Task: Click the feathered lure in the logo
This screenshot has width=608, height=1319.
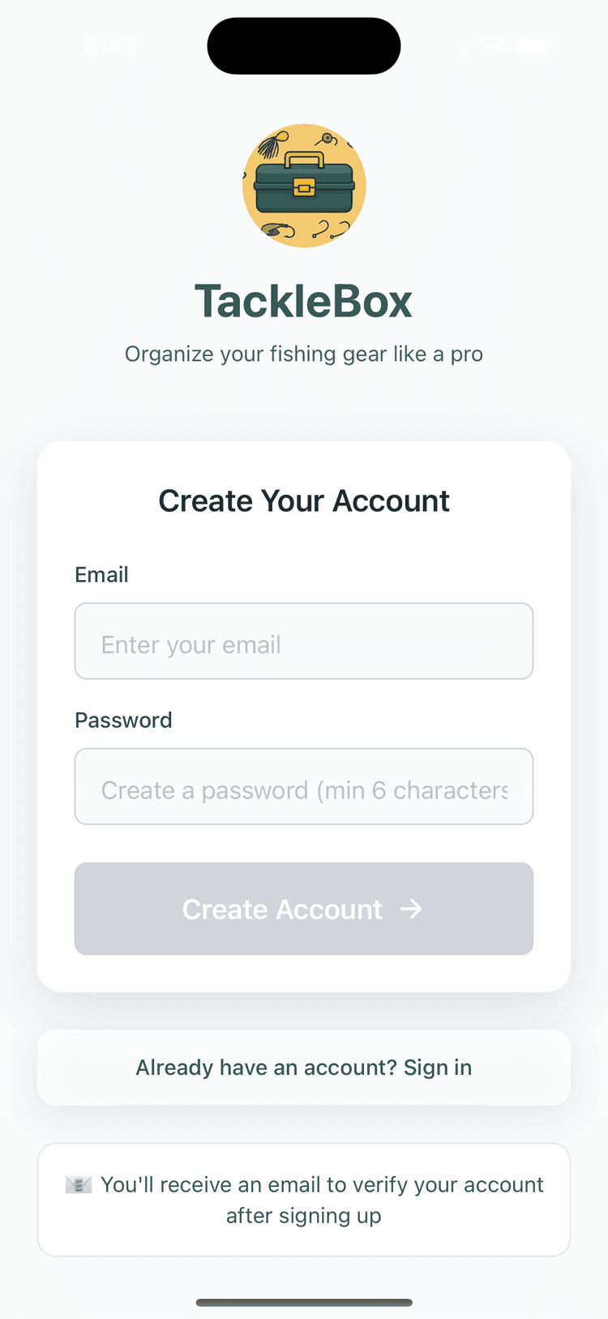Action: click(270, 144)
